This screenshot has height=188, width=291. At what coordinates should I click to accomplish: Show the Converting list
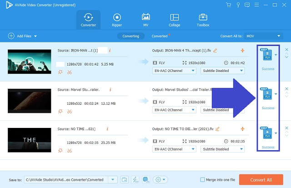tap(130, 36)
